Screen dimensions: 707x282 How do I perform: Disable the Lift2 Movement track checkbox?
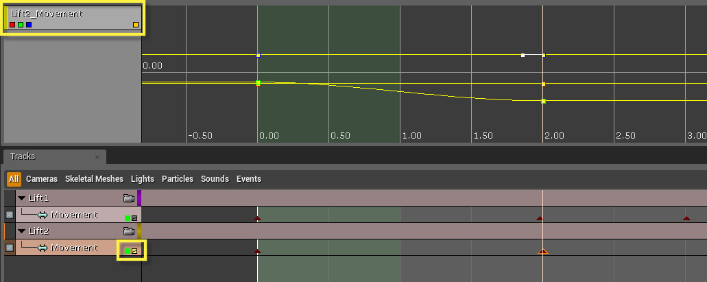click(10, 248)
